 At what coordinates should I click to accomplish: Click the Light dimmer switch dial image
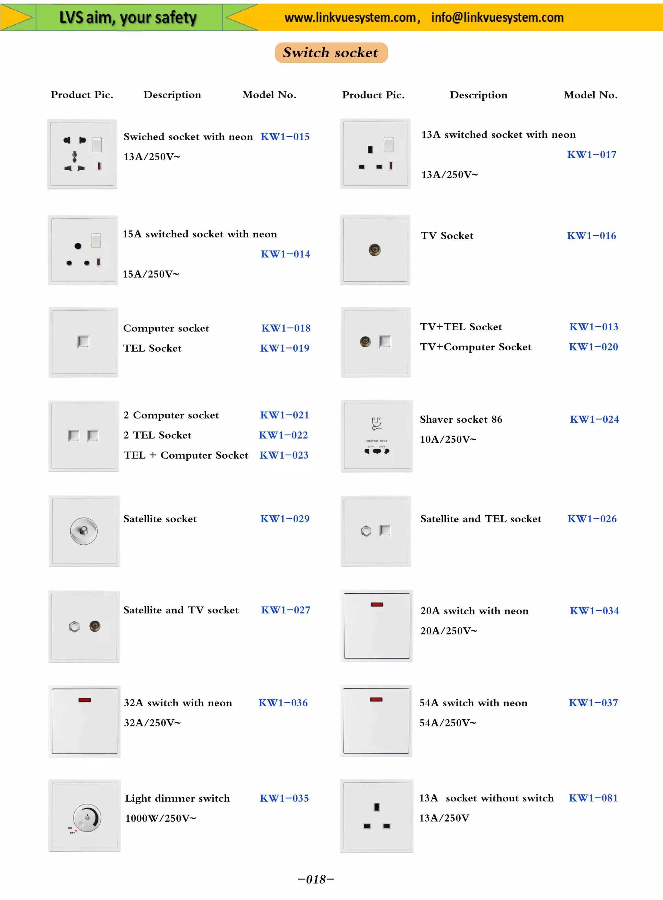pyautogui.click(x=87, y=817)
